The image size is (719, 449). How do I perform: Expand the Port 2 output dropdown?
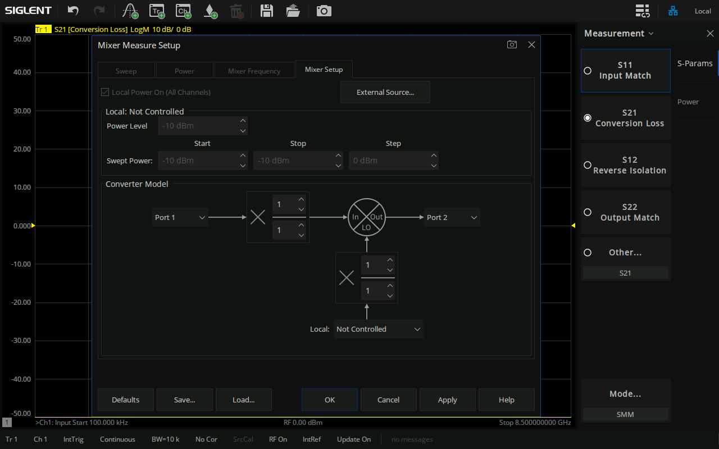(x=452, y=217)
